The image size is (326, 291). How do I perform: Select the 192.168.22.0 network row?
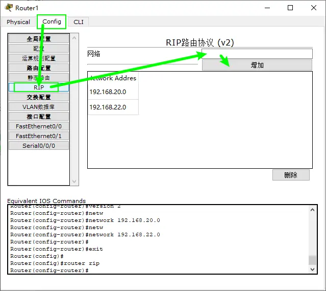pyautogui.click(x=113, y=107)
